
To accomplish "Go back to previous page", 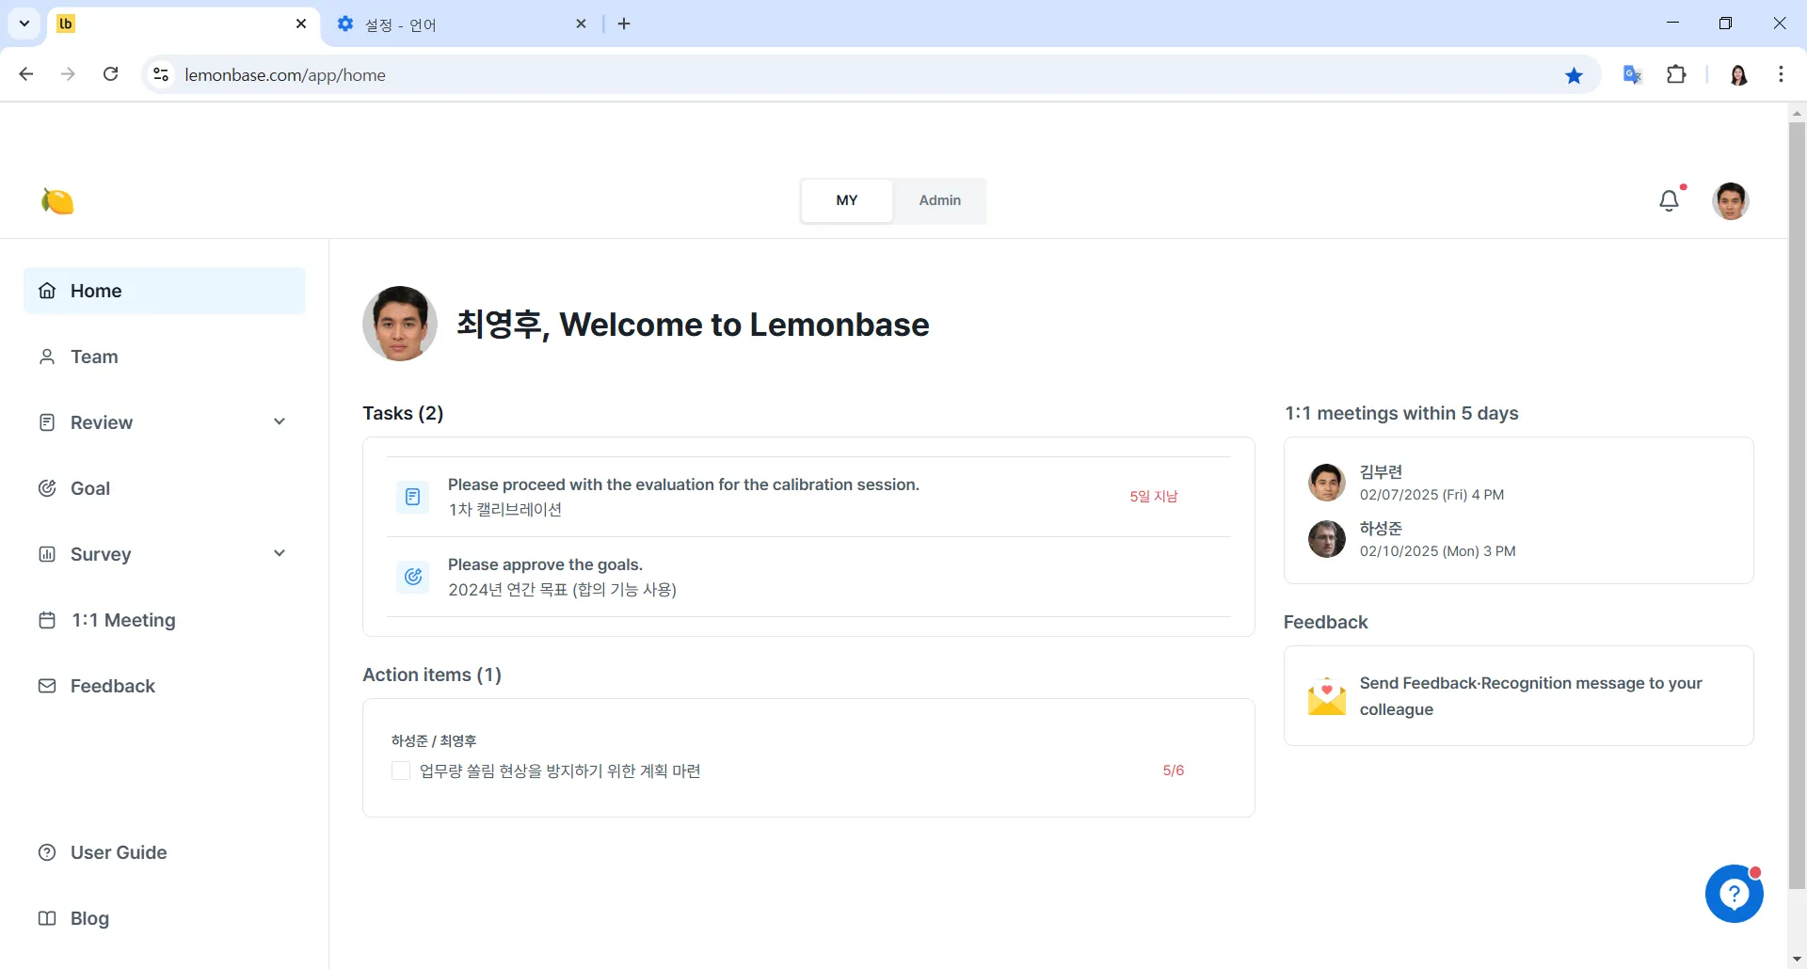I will pyautogui.click(x=26, y=74).
